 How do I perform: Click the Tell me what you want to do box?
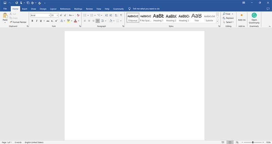pos(146,9)
